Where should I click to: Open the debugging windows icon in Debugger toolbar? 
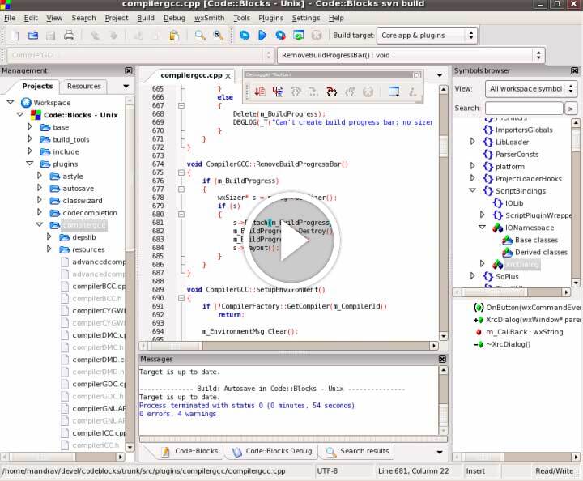[394, 92]
